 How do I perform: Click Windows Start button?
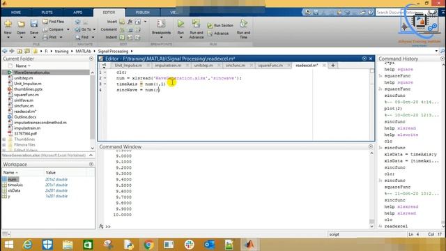coord(9,245)
